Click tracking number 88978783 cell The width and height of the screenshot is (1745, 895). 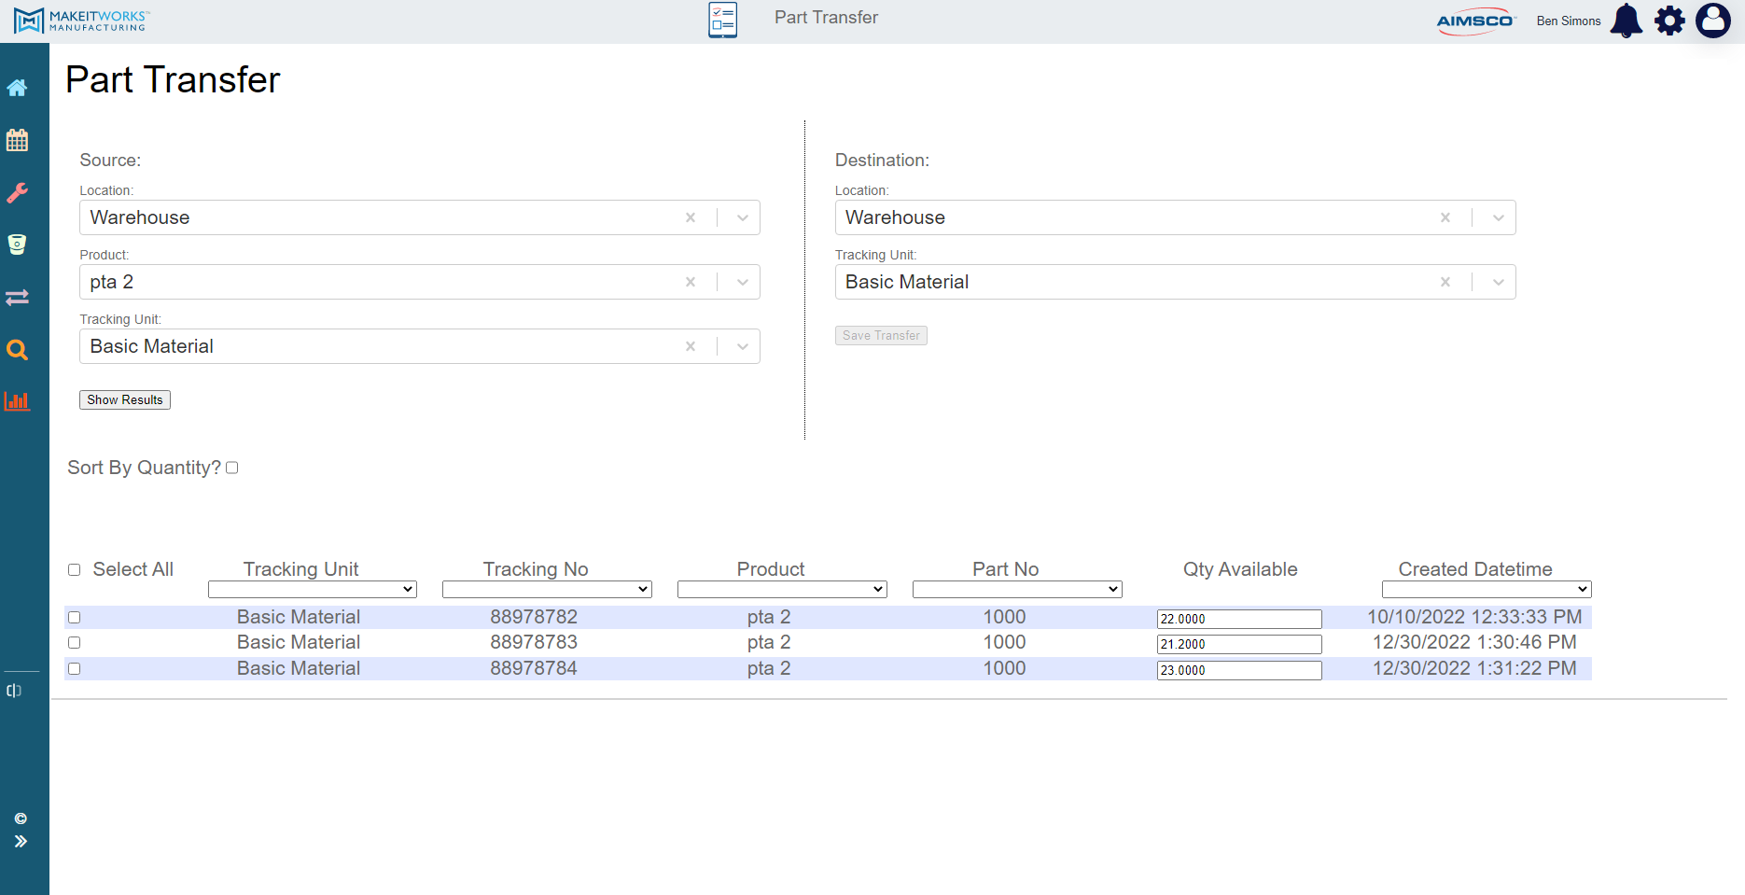coord(534,642)
